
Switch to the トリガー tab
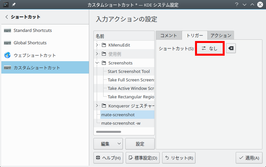[x=195, y=35]
